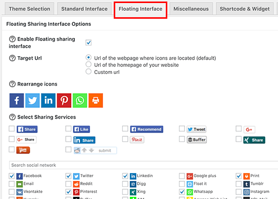This screenshot has height=199, width=278.
Task: Check the Pin it button option
Action: click(125, 139)
